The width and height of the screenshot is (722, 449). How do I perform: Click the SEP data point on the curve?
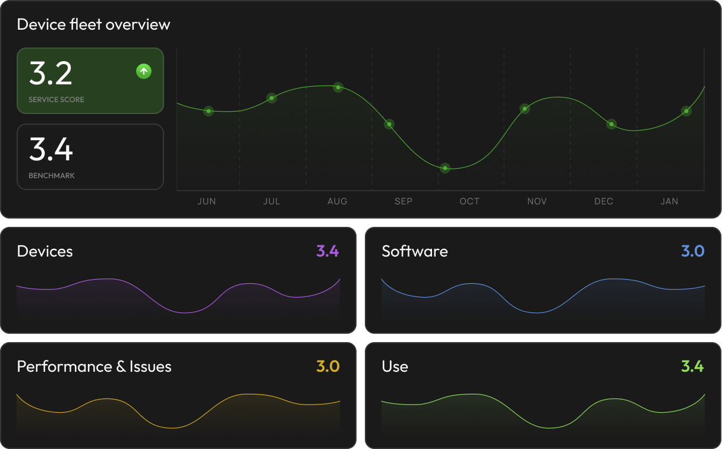(389, 124)
